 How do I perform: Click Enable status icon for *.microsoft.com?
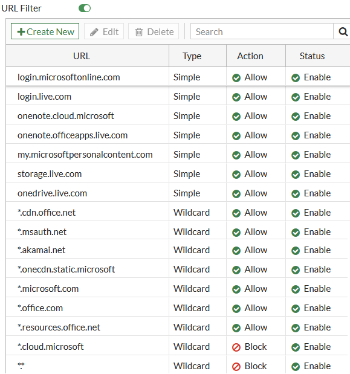coord(296,289)
